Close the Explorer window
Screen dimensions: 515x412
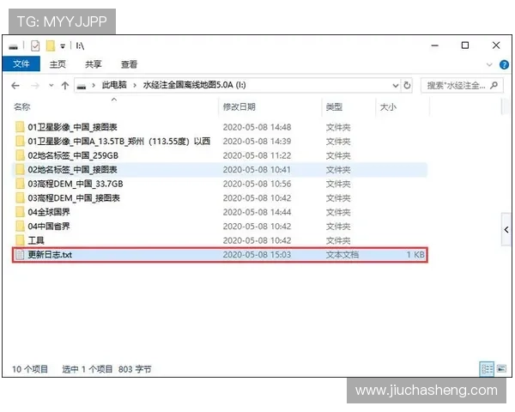pyautogui.click(x=496, y=45)
